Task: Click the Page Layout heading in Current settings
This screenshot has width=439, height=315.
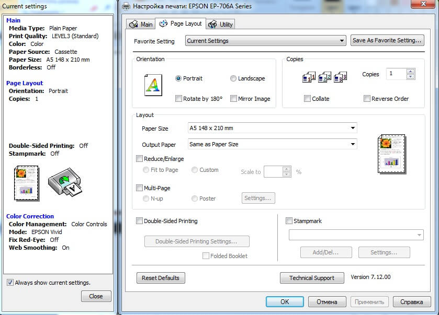Action: click(25, 83)
